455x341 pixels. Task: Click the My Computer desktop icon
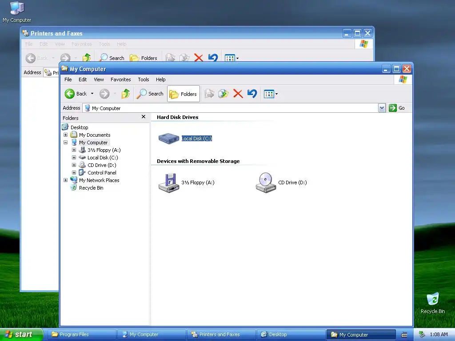click(17, 12)
